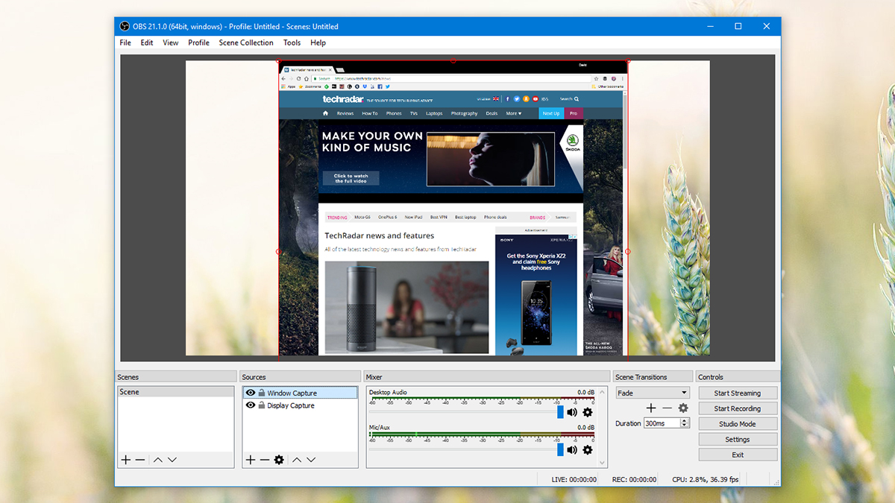Move the scene down in the Scenes panel
This screenshot has height=503, width=895.
(x=172, y=460)
